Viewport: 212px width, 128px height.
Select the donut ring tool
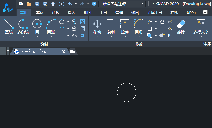tap(82, 36)
